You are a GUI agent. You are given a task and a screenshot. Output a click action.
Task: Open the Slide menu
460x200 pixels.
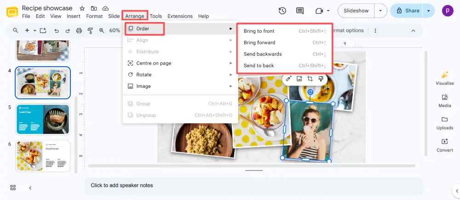(114, 16)
